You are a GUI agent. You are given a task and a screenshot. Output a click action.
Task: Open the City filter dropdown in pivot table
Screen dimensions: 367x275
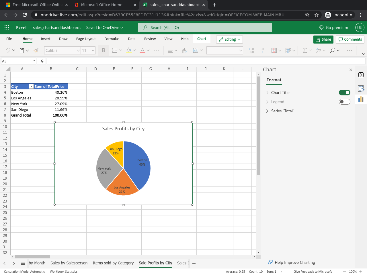tap(31, 87)
